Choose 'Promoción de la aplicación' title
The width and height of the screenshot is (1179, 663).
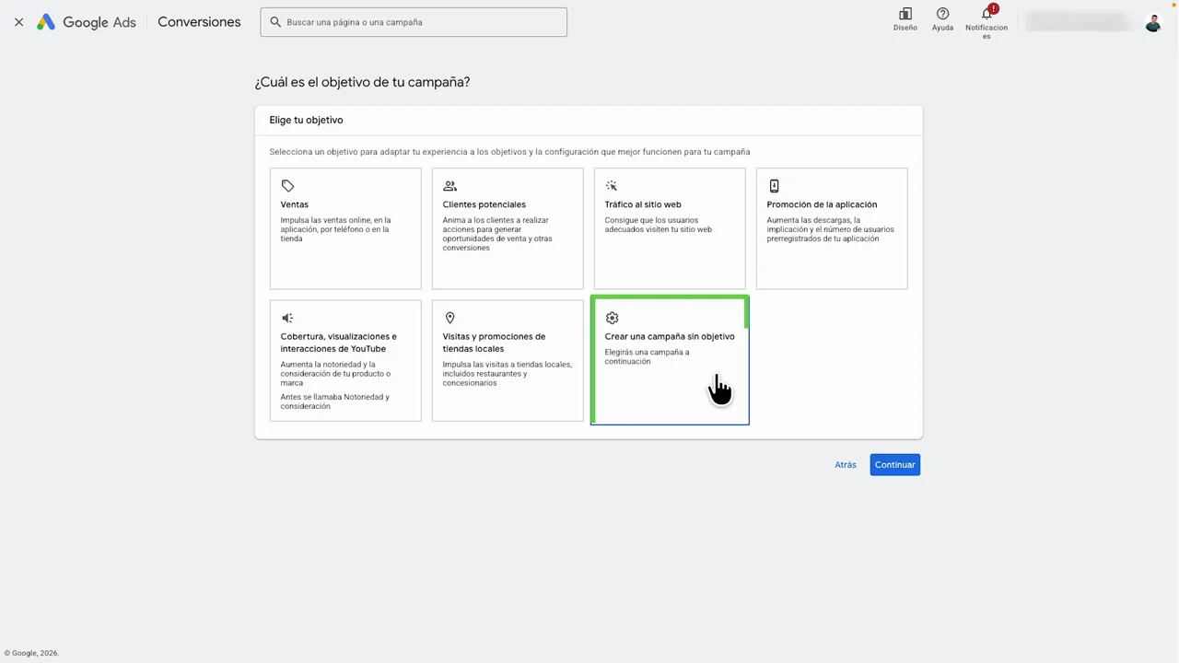click(822, 204)
